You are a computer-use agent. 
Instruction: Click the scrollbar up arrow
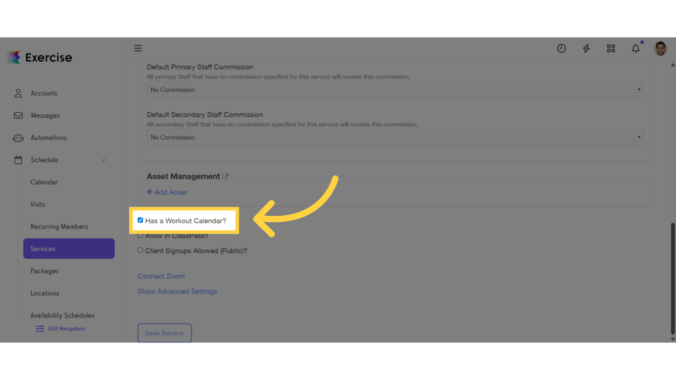(x=673, y=65)
